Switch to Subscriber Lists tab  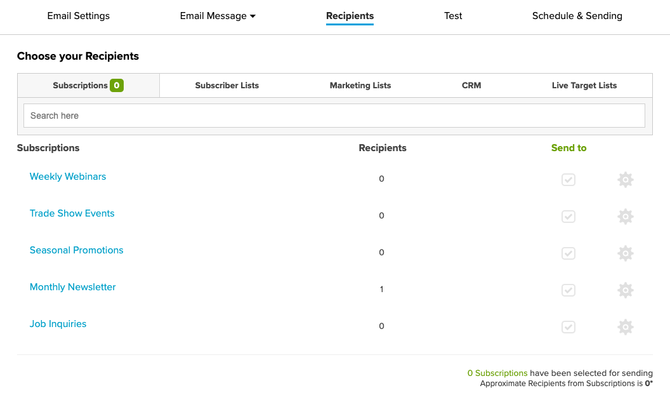click(227, 86)
